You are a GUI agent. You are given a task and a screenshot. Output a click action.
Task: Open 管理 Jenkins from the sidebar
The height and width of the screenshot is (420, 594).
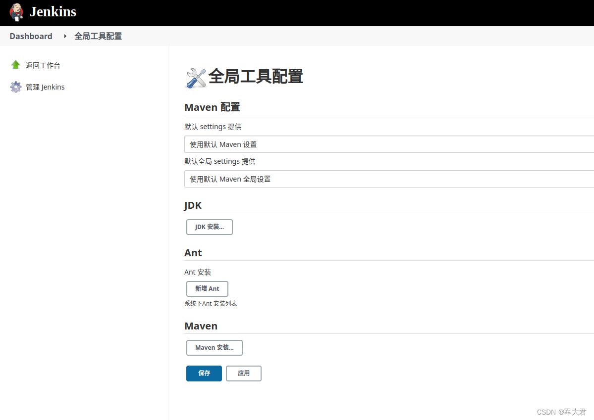(44, 87)
